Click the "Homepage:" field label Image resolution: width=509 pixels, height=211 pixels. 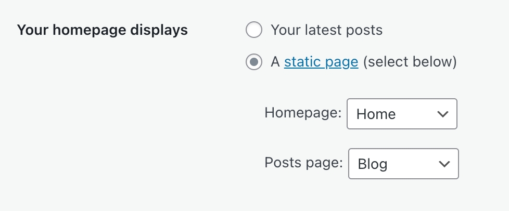303,113
